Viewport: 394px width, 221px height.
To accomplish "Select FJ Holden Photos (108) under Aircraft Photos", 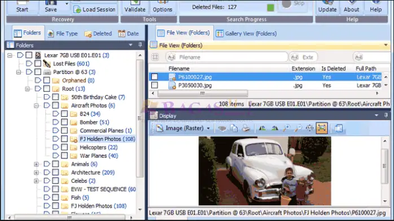I will coord(107,139).
